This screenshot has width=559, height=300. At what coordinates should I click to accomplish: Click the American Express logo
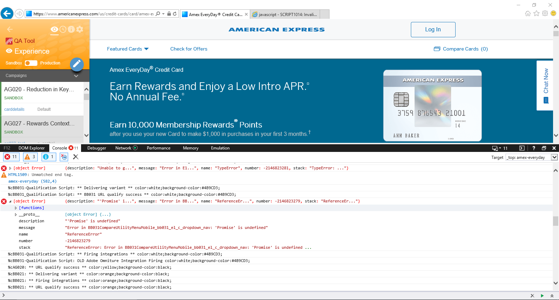click(x=277, y=30)
